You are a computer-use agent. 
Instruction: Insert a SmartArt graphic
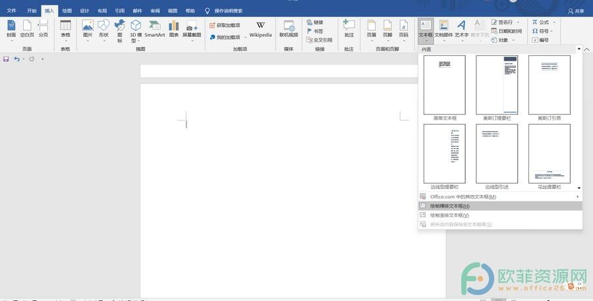155,30
